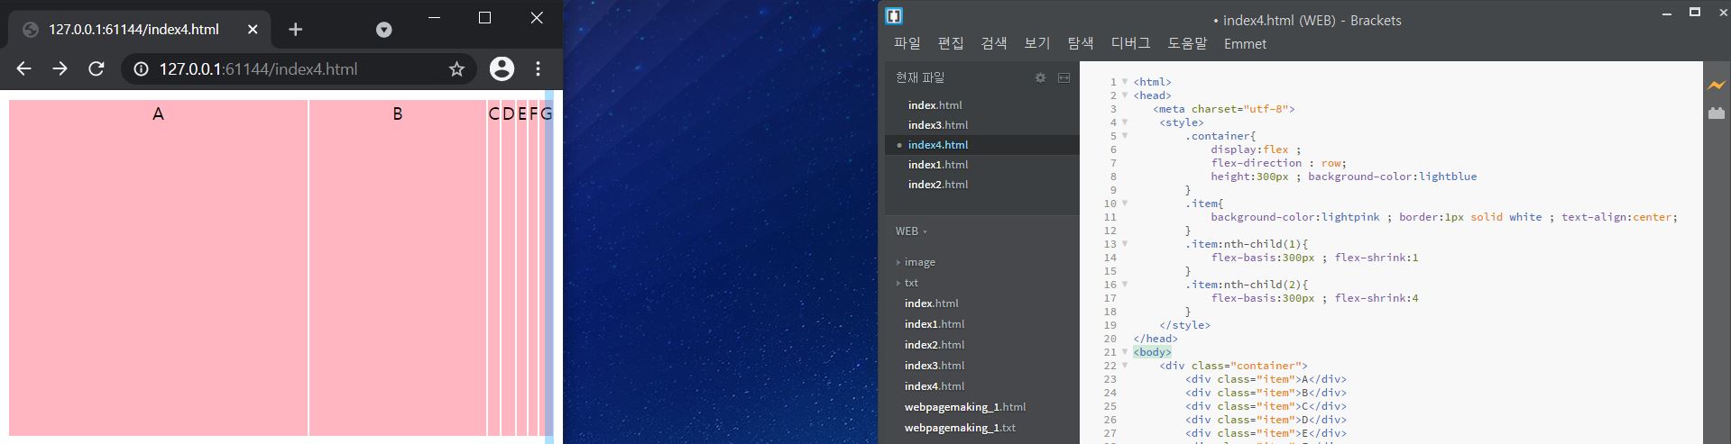Click pink flex item A in page
The image size is (1731, 444).
click(x=159, y=267)
